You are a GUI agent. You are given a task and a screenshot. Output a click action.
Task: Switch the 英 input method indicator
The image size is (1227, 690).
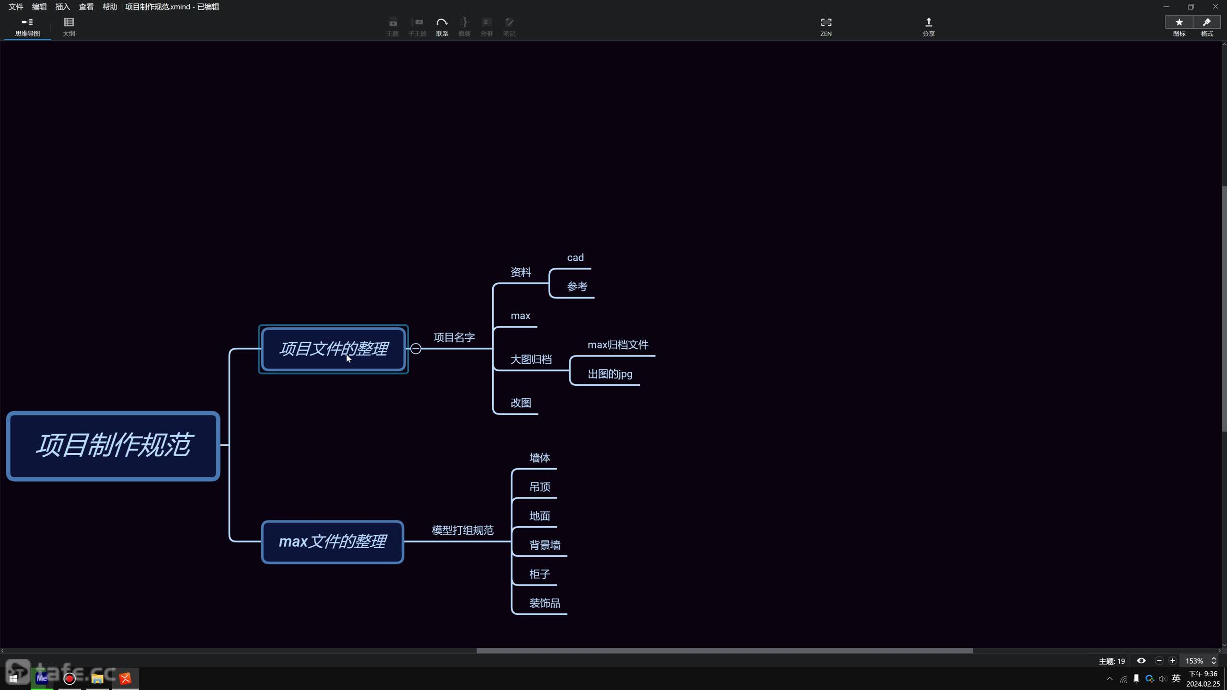(x=1176, y=678)
